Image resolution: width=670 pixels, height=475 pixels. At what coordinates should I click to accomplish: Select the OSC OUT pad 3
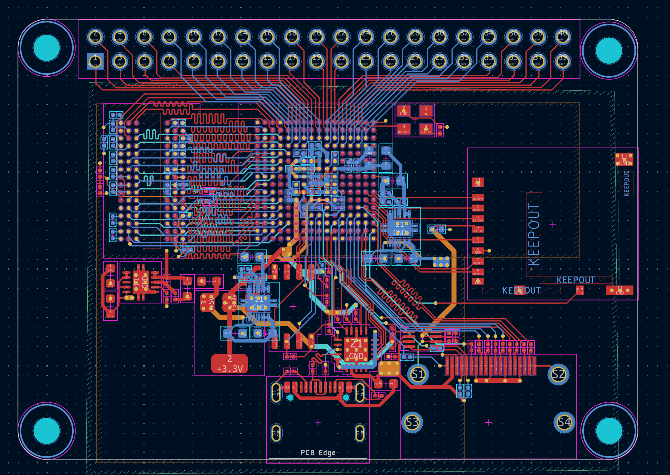click(x=404, y=129)
